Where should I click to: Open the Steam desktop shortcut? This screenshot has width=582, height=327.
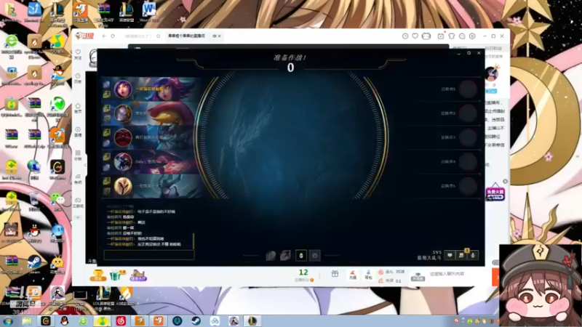(x=34, y=264)
